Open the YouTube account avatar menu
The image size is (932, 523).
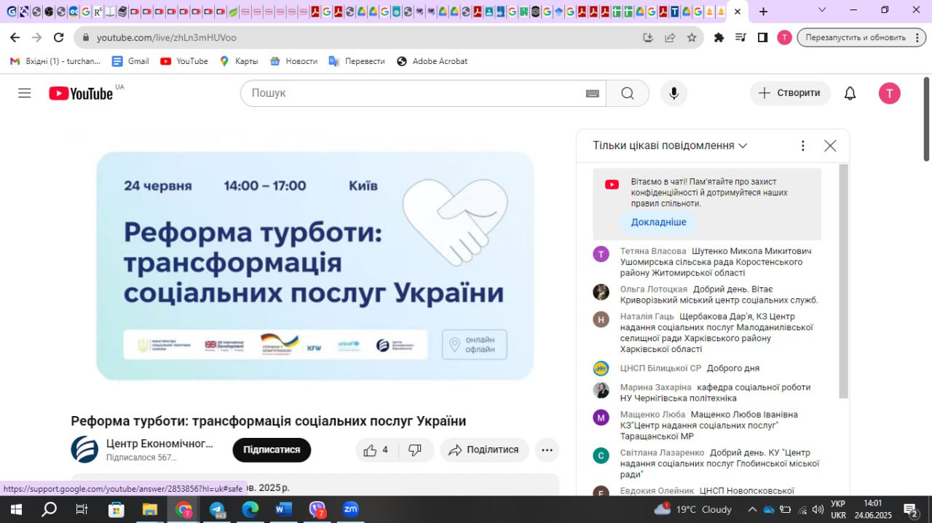pos(889,93)
